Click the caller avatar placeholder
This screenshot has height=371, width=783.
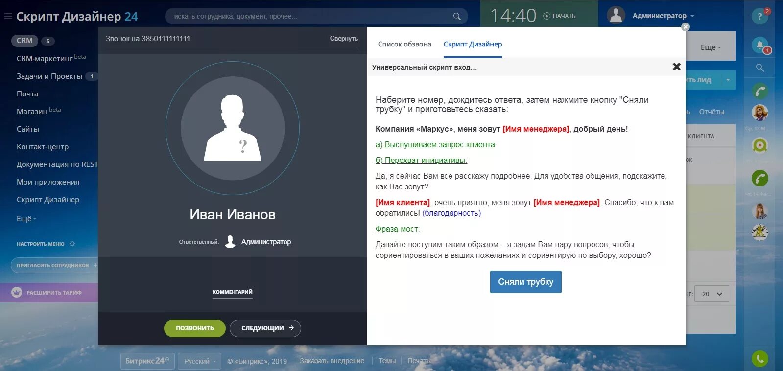[233, 128]
